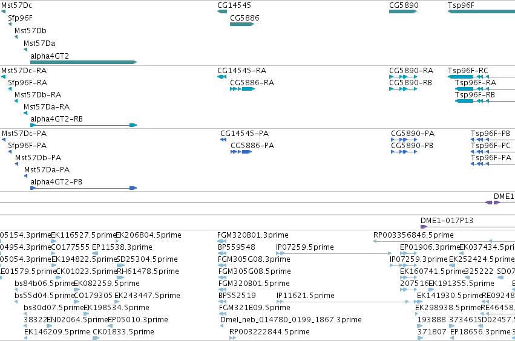Screen dimensions: 515x341
Task: Click the Tsp96F gene label
Action: pos(461,5)
